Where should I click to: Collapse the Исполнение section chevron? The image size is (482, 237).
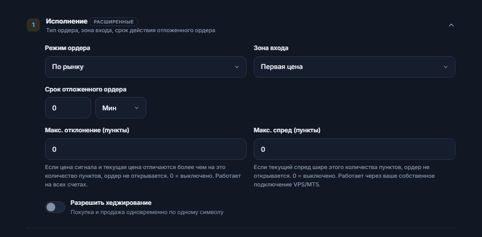[451, 25]
